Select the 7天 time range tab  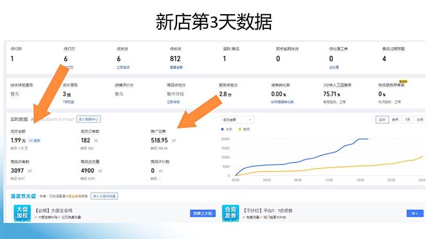point(407,119)
